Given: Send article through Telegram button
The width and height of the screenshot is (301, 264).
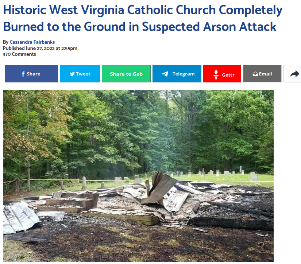Looking at the screenshot, I should coord(177,74).
